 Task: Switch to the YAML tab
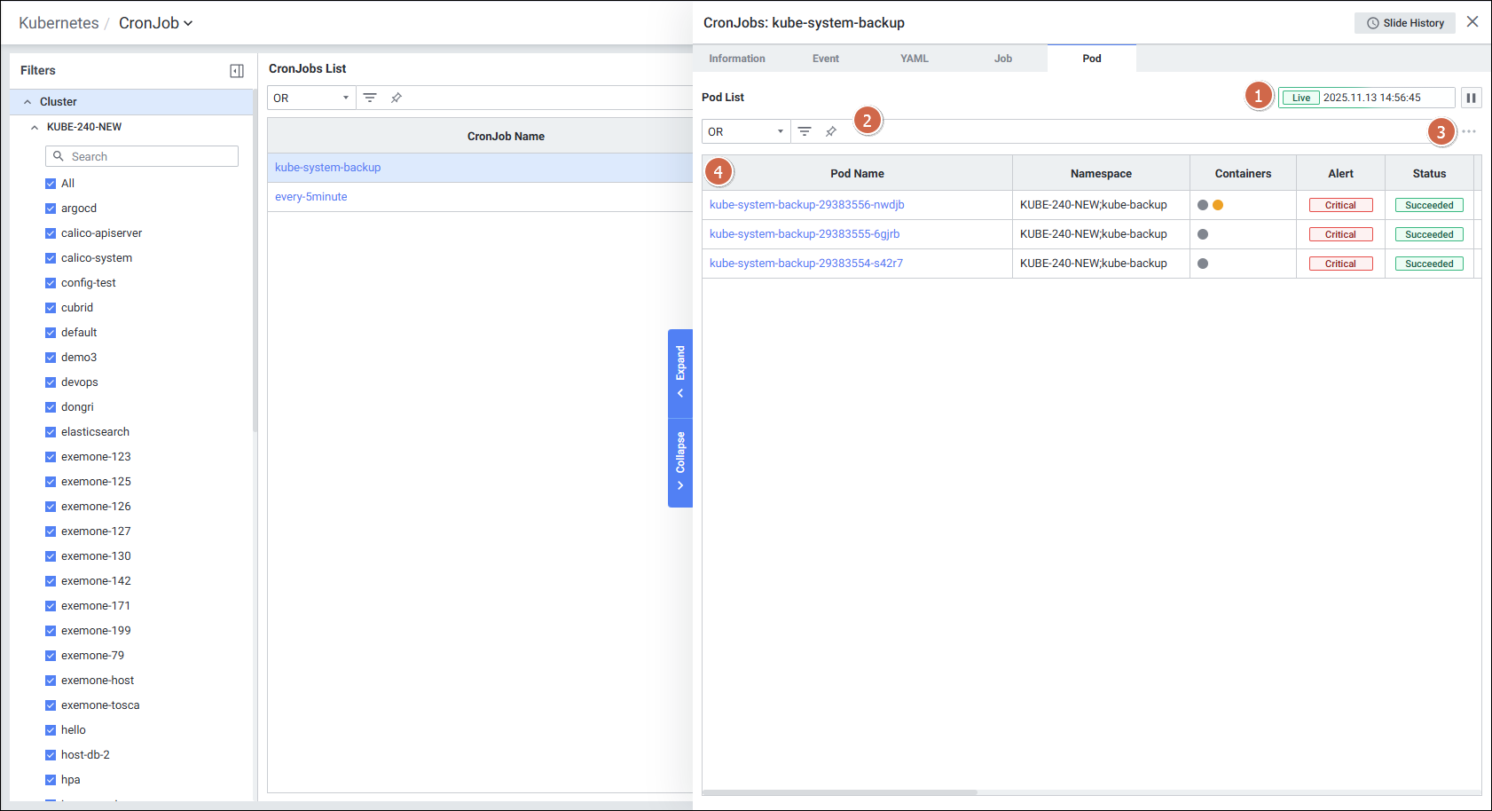pyautogui.click(x=914, y=59)
